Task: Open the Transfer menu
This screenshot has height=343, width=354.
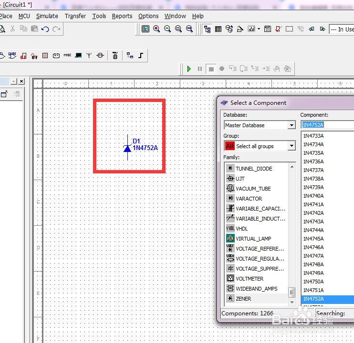Action: pyautogui.click(x=75, y=16)
